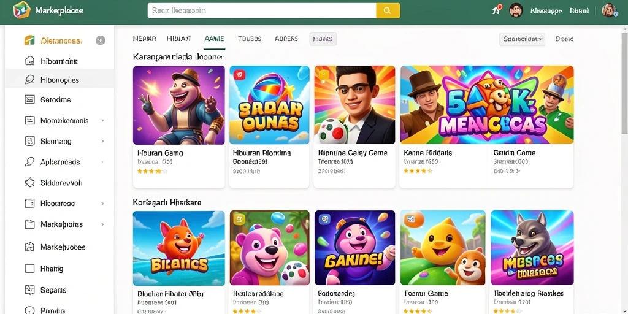
Task: Switch to the Tbueds tab
Action: click(x=250, y=39)
